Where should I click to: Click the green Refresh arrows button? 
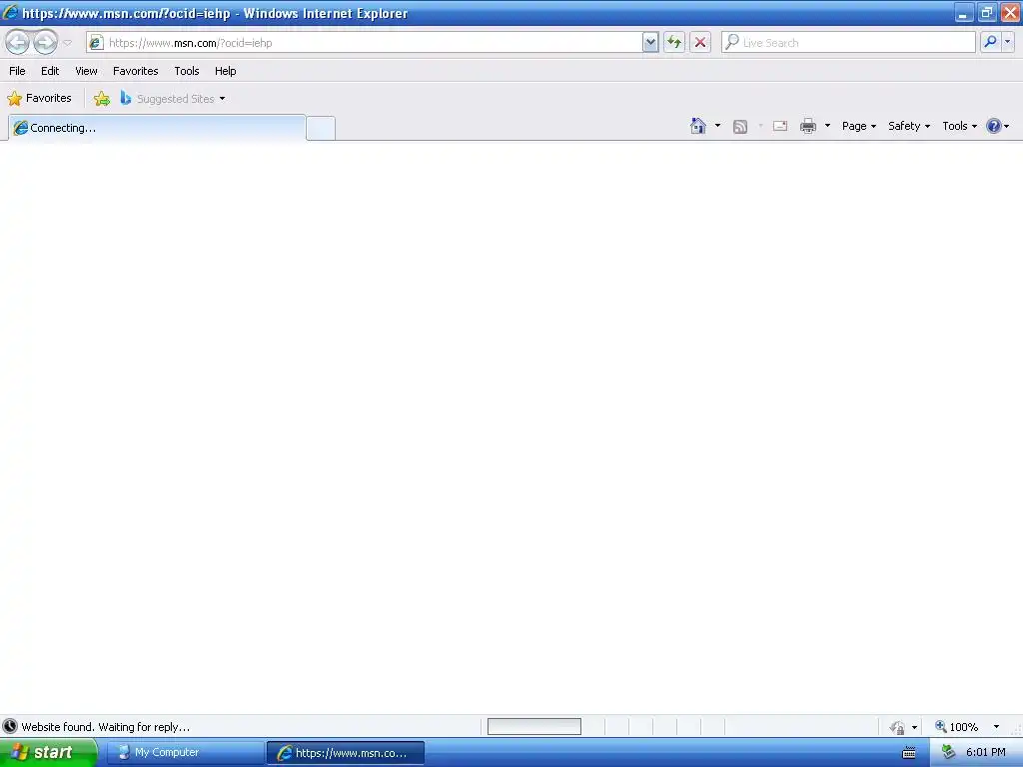coord(674,42)
